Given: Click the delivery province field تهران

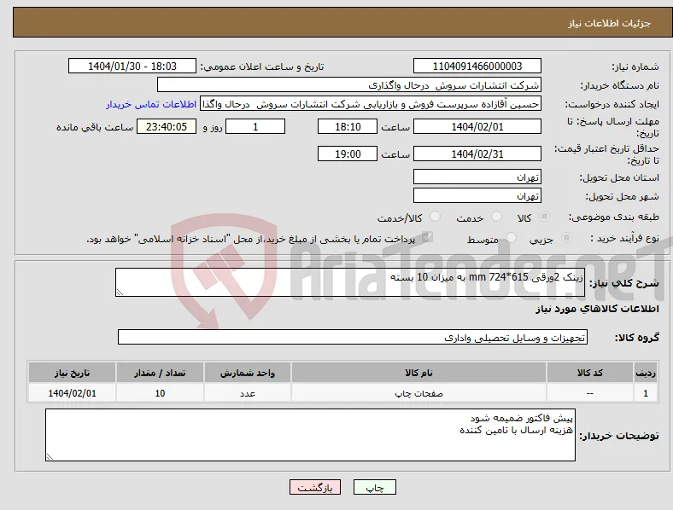Looking at the screenshot, I should tap(477, 177).
